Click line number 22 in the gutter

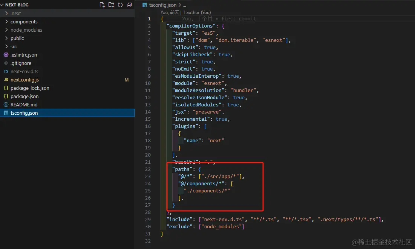click(x=148, y=169)
